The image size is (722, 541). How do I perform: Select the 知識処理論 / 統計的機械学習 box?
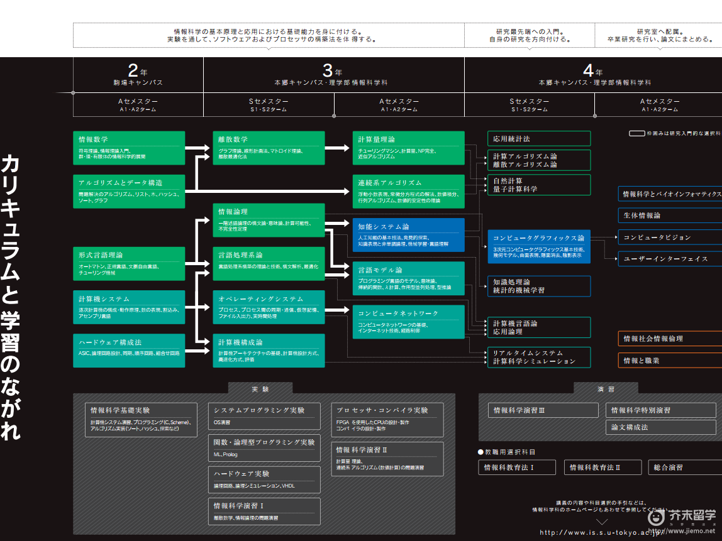point(539,286)
